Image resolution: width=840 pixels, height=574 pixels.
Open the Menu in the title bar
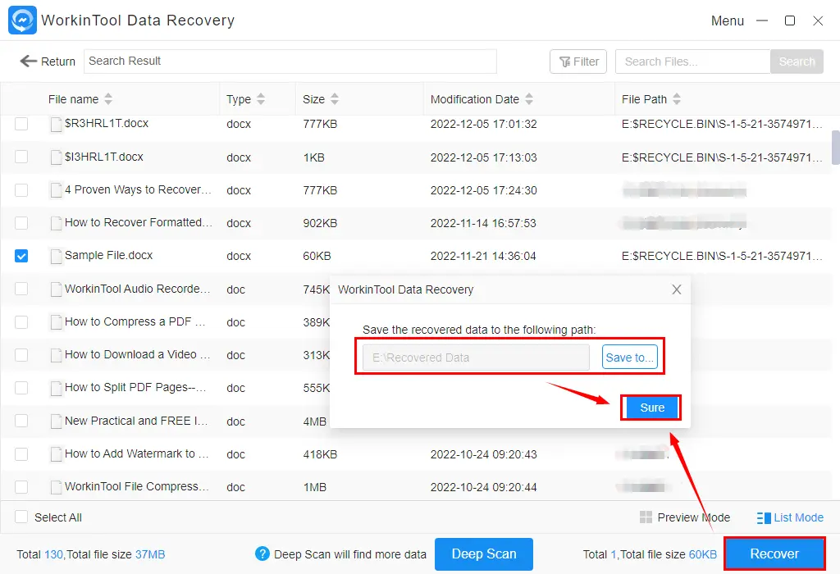[x=728, y=20]
